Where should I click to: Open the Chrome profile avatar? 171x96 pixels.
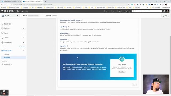[166, 5]
